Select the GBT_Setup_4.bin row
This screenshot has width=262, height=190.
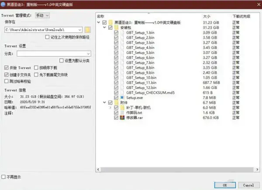tap(177, 48)
